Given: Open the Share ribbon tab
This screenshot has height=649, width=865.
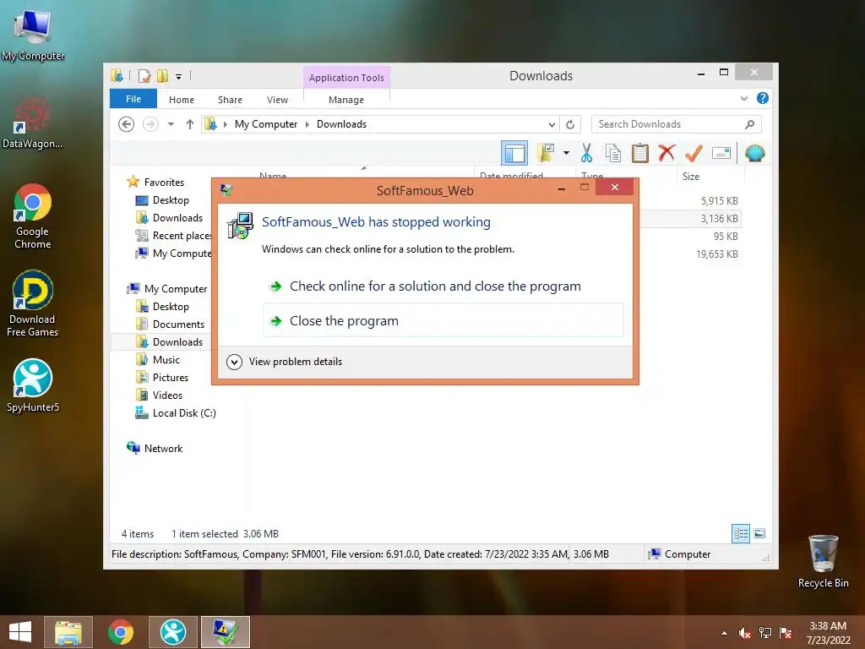Looking at the screenshot, I should click(230, 100).
